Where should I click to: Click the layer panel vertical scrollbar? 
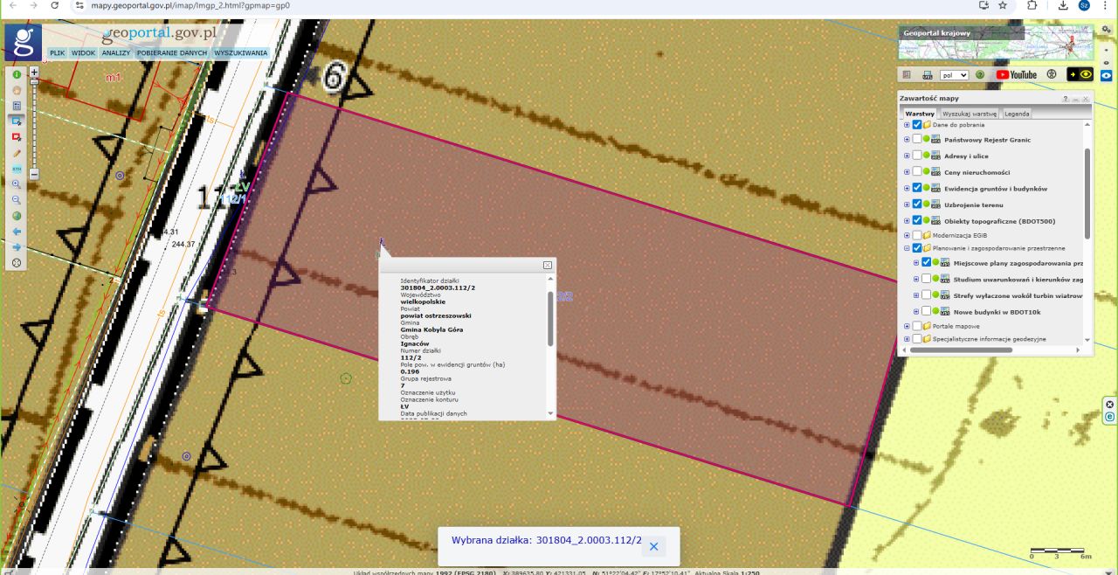coord(1087,193)
